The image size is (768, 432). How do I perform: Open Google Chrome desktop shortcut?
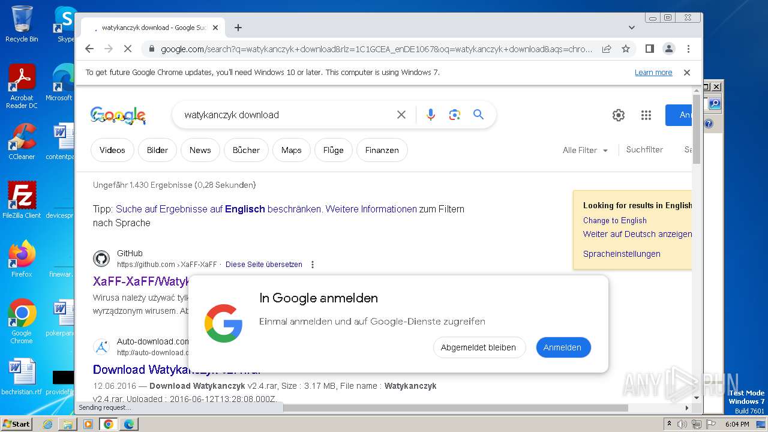coord(22,321)
